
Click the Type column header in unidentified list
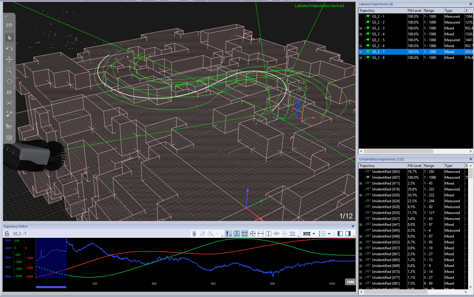(448, 166)
